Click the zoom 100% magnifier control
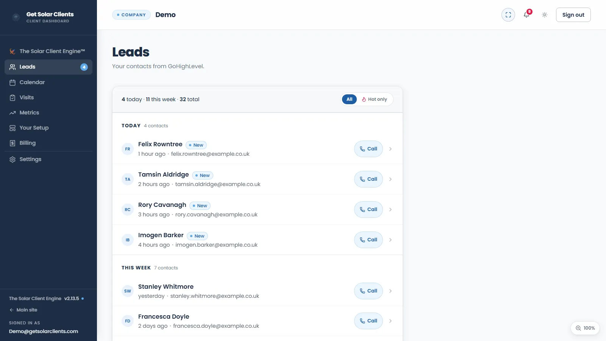Viewport: 606px width, 341px height. pos(585,328)
